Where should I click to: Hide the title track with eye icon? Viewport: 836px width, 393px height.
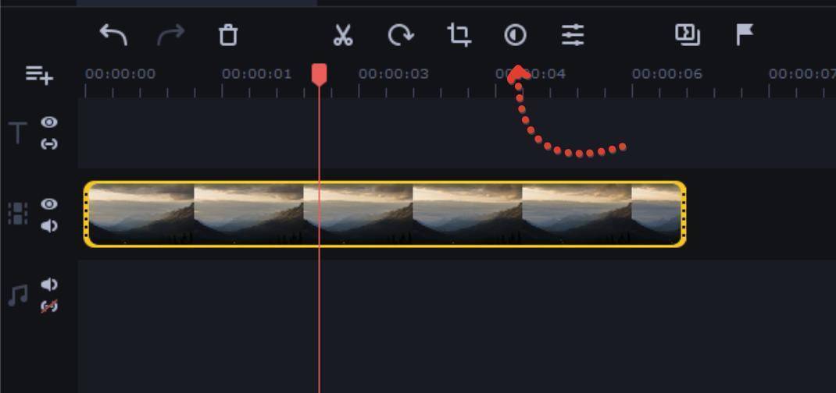[49, 122]
